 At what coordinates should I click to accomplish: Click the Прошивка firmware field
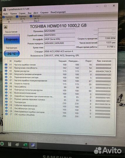(60, 31)
